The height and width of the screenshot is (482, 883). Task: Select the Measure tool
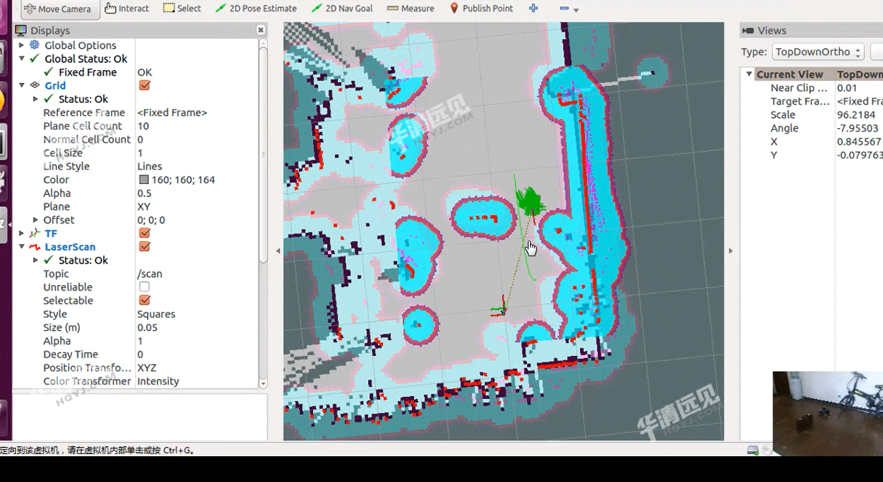pyautogui.click(x=411, y=9)
